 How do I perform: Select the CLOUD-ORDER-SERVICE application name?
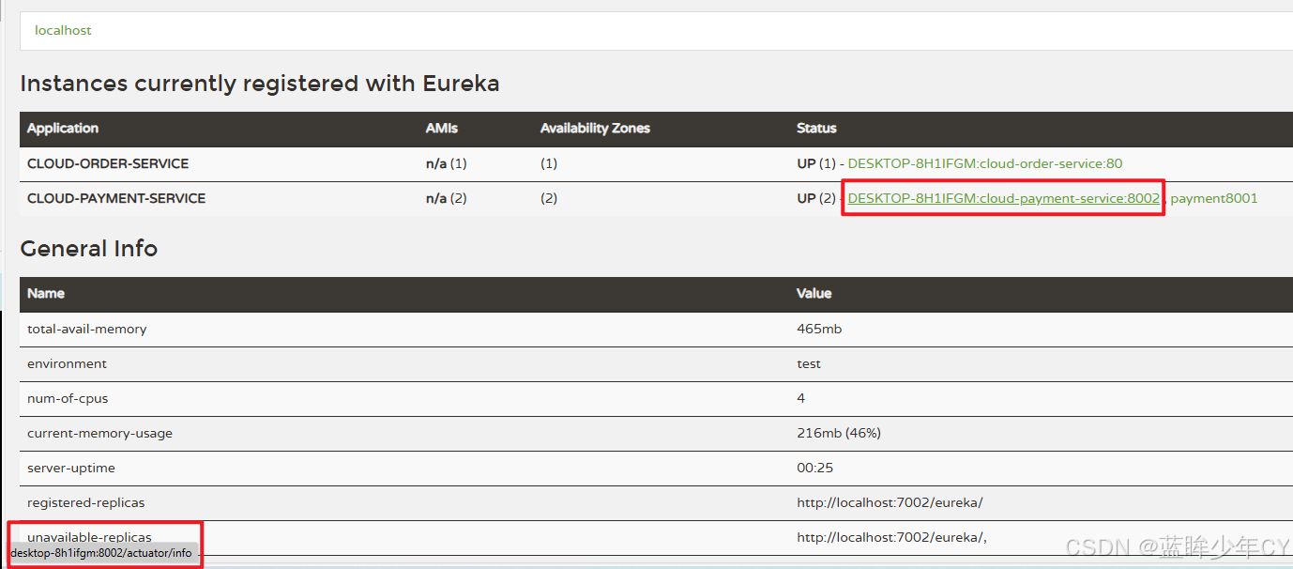point(108,163)
